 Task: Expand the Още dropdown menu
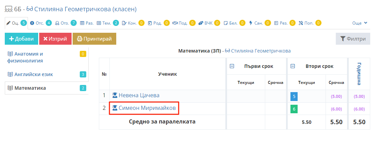360,23
